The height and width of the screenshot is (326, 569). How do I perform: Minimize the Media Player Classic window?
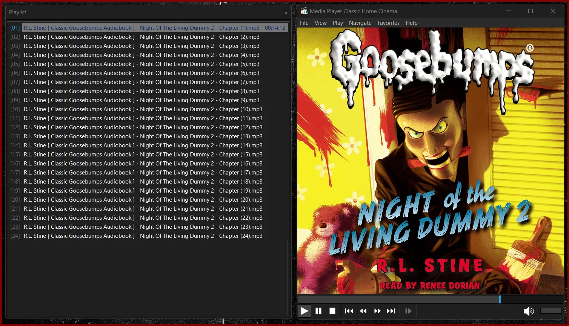[508, 11]
